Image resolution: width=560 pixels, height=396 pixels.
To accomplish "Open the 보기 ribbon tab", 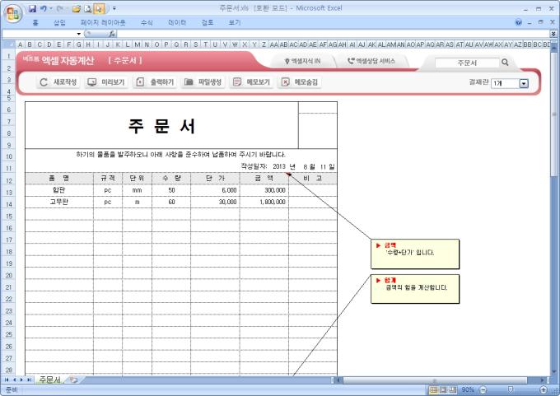I will 235,23.
